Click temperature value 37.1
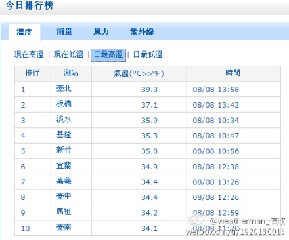289x240 pixels. tap(149, 105)
